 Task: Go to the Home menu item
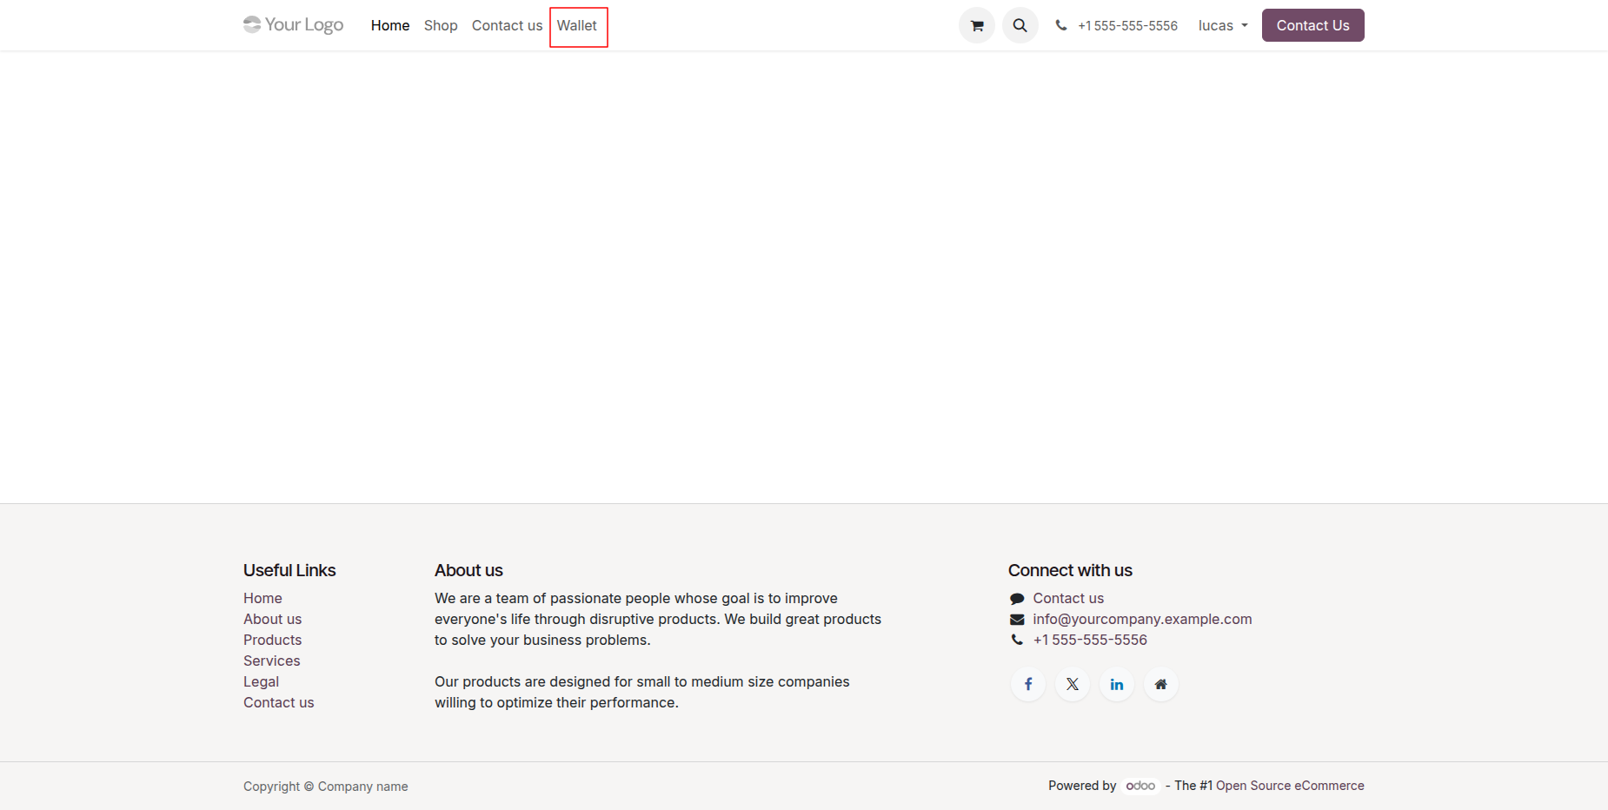pos(390,25)
